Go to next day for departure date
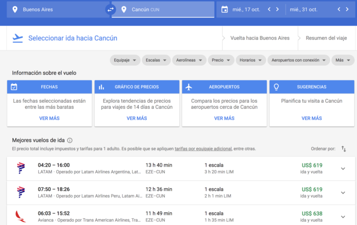The image size is (357, 225). click(277, 9)
